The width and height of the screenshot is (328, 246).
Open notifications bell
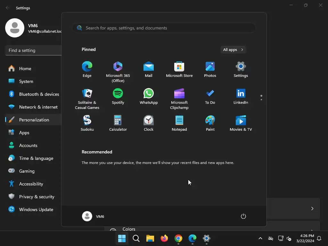319,238
